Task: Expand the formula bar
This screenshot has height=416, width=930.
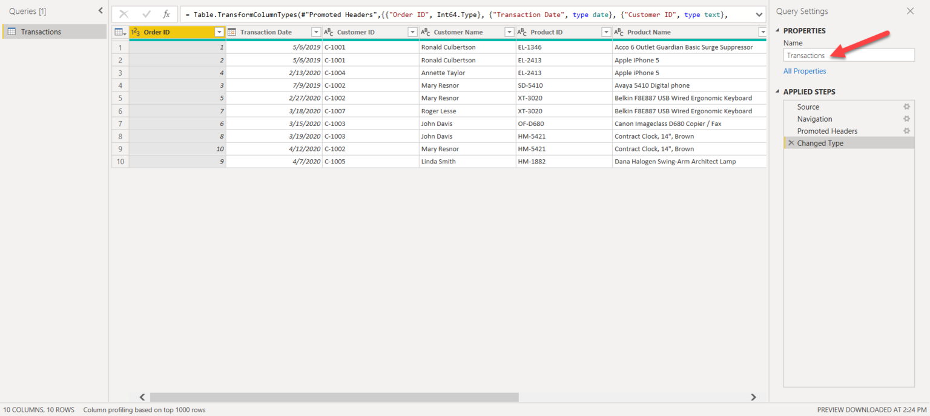Action: 759,15
